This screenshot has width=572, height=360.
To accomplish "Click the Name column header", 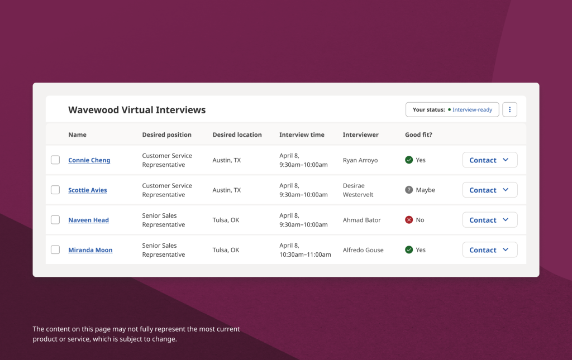I will (x=77, y=135).
